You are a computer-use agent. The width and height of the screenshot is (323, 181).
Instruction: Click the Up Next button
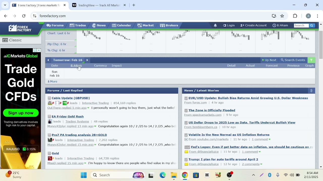click(269, 60)
